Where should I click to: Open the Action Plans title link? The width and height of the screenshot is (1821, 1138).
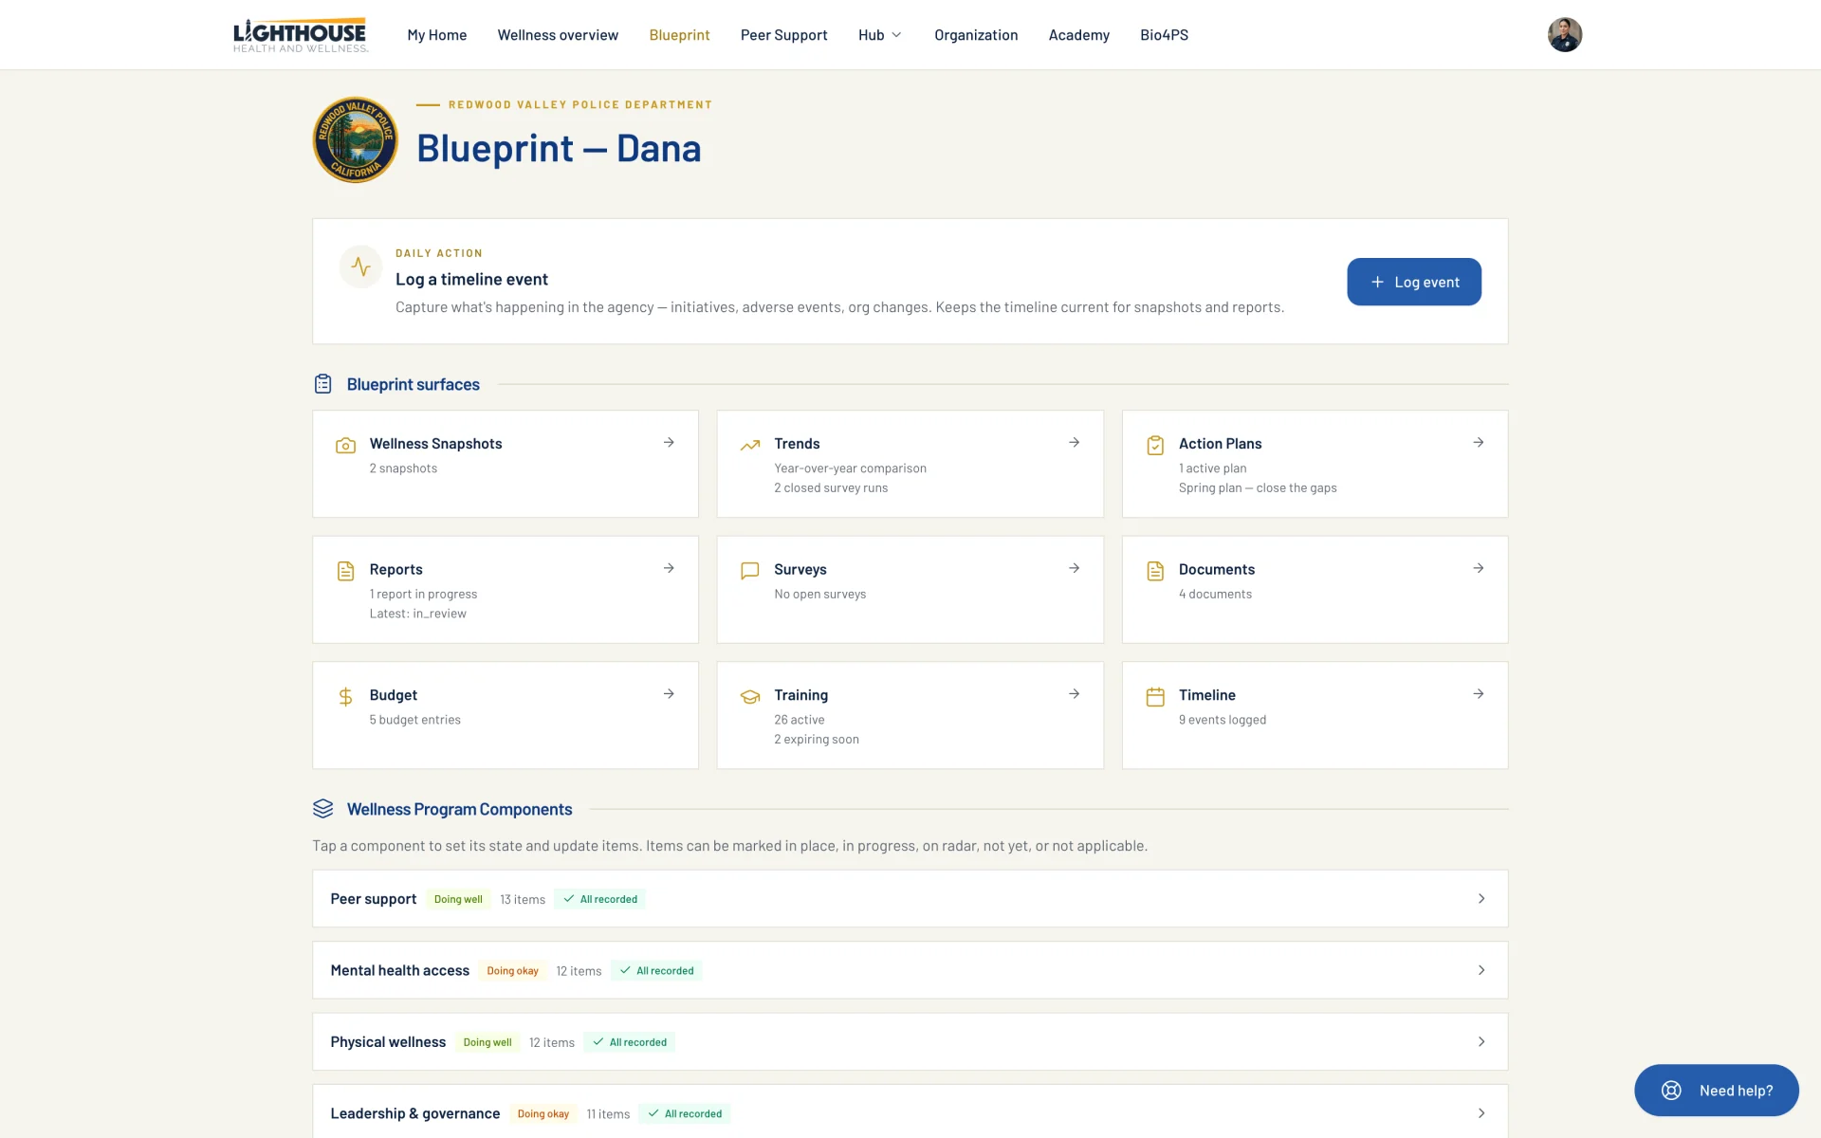coord(1220,444)
